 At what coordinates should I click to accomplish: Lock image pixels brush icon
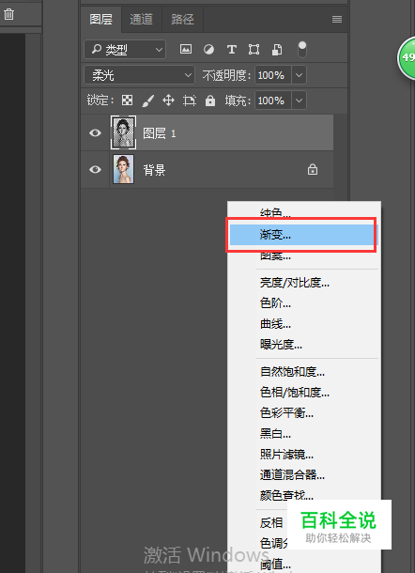tap(147, 101)
